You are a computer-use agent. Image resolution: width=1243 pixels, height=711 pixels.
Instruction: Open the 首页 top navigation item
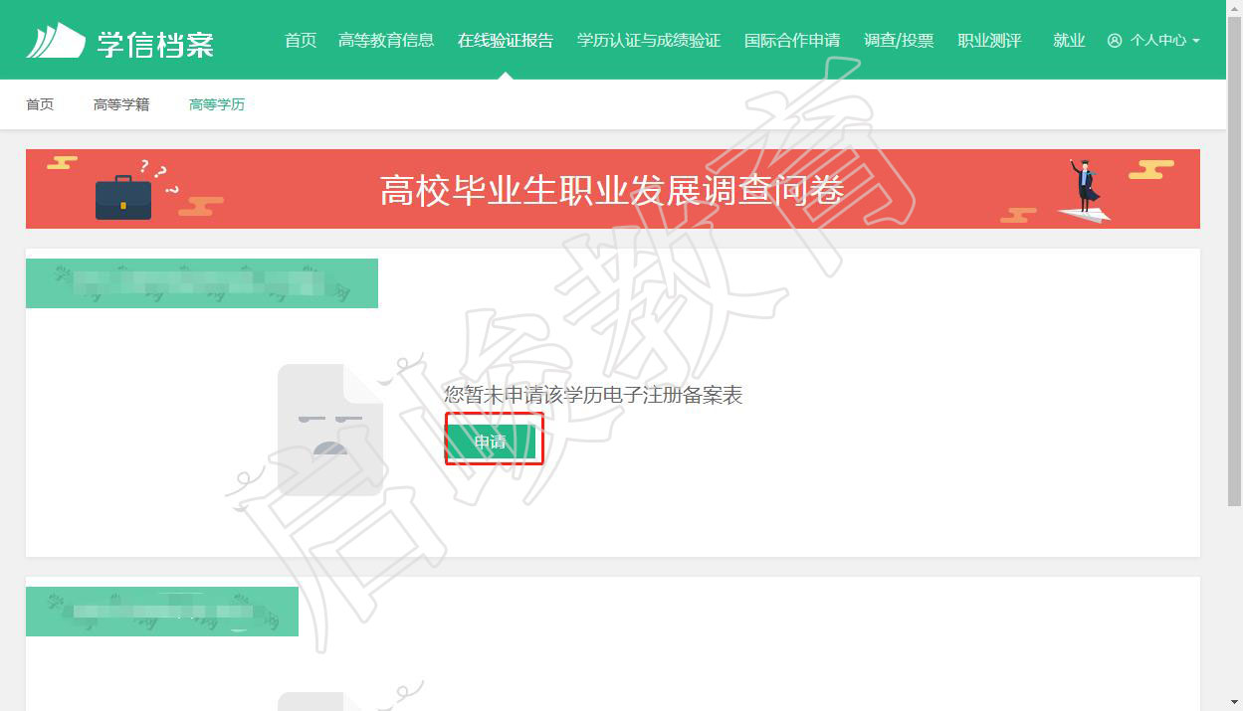pyautogui.click(x=301, y=41)
